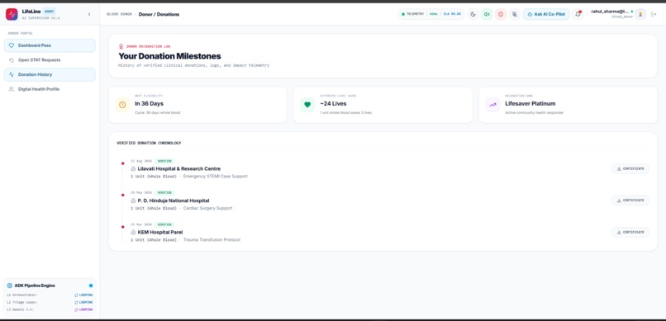Viewport: 666px width, 321px height.
Task: Click the LifeLine heartbeat logo icon
Action: (12, 14)
